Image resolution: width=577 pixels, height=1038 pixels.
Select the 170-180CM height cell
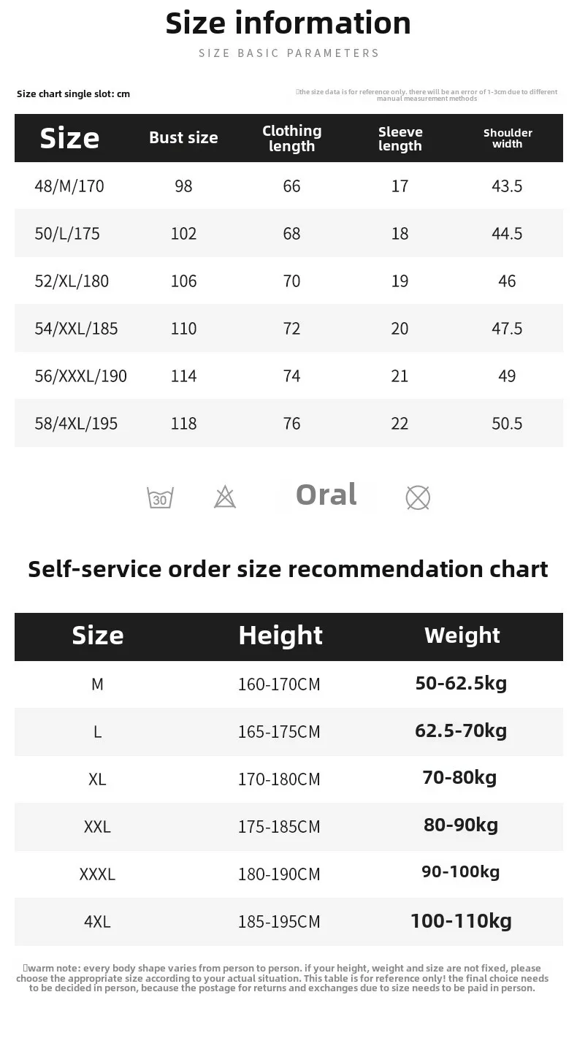[279, 779]
